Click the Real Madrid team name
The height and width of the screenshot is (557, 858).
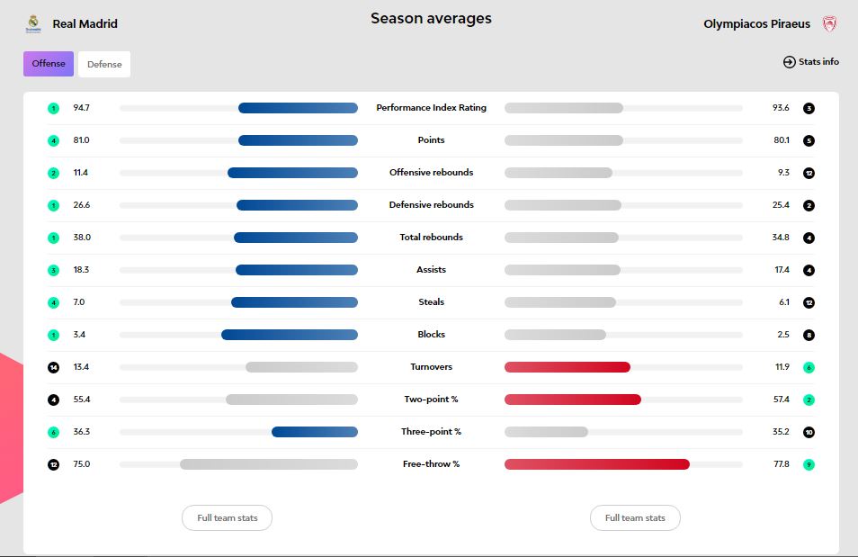tap(85, 24)
